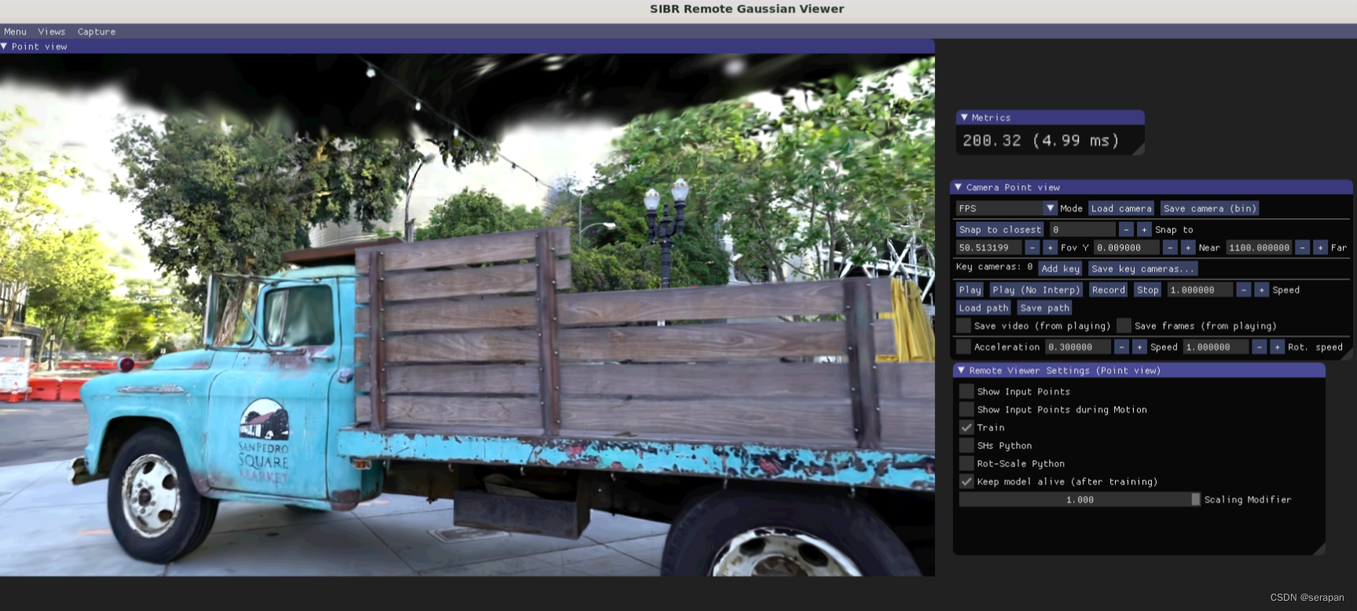Screen dimensions: 1357x611
Task: Decrease the camera movement Speed
Action: click(1121, 346)
